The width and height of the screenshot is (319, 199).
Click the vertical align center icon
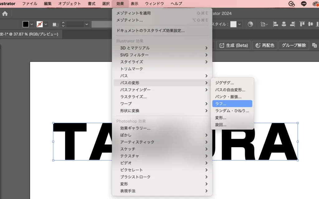pyautogui.click(x=310, y=24)
